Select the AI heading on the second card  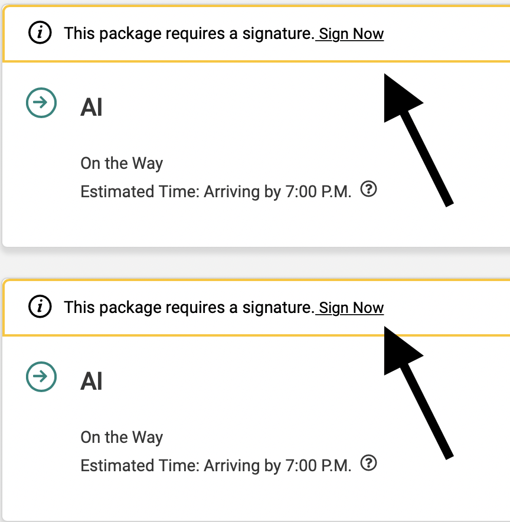click(x=91, y=382)
